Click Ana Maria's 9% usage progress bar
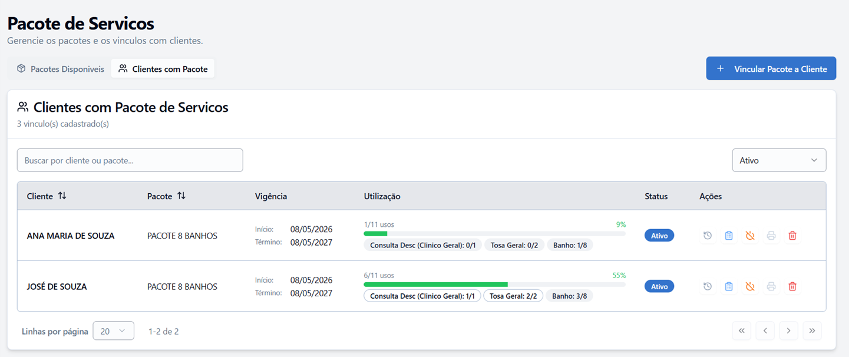The image size is (849, 357). pyautogui.click(x=495, y=234)
